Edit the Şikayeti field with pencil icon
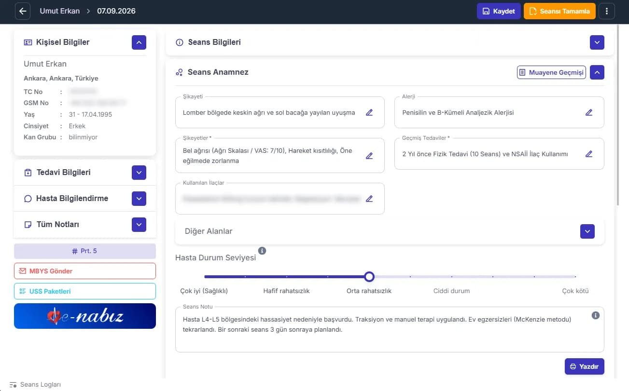 [369, 112]
